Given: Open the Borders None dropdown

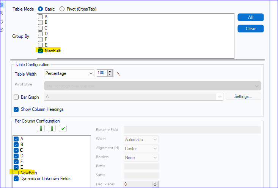Looking at the screenshot, I should (x=141, y=158).
